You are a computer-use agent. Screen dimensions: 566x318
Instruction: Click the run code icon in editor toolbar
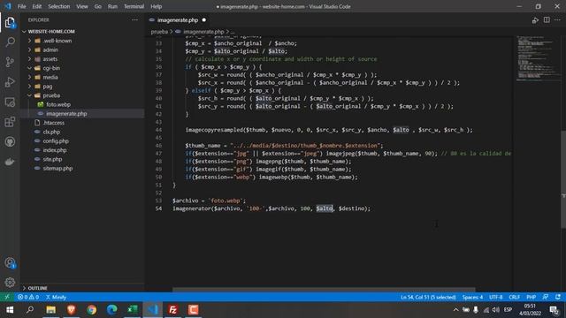click(535, 20)
